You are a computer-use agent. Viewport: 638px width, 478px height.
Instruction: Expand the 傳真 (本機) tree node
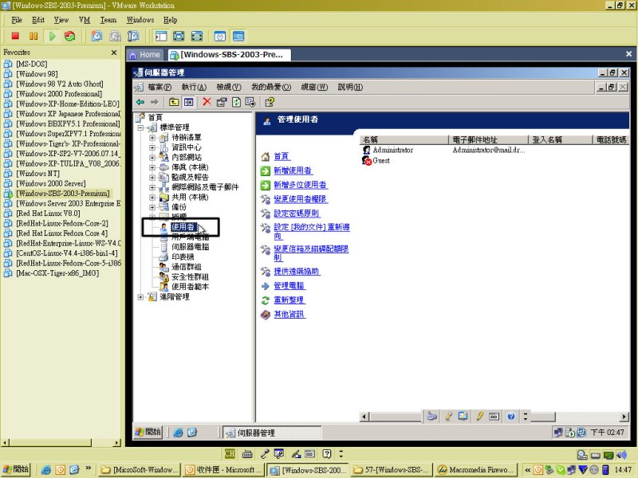tap(152, 167)
